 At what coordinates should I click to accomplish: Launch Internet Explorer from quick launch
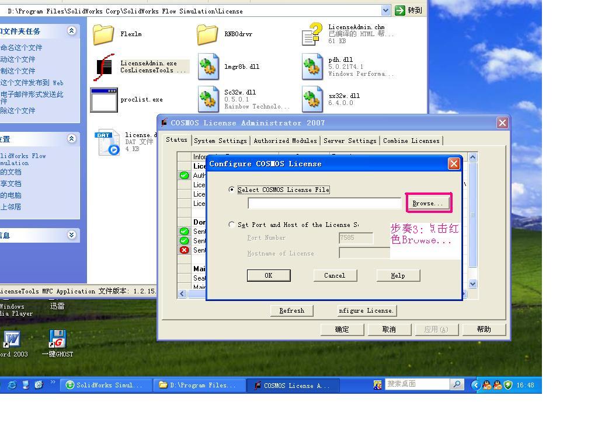pos(12,385)
